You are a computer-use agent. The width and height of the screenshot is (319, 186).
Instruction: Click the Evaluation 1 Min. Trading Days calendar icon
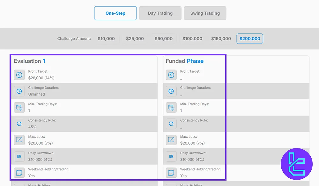point(19,107)
